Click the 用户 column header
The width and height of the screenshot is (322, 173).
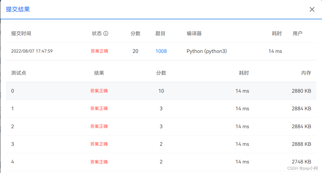click(x=298, y=33)
